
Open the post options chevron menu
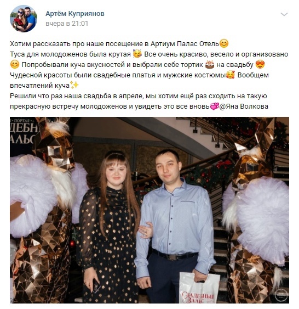(284, 14)
